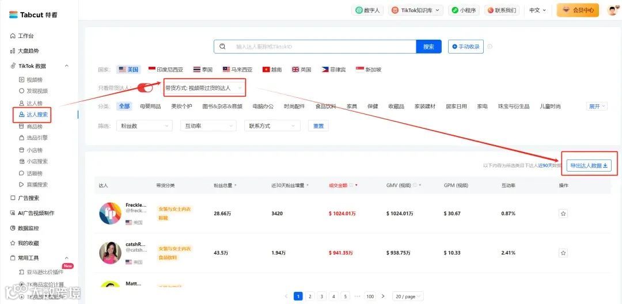Screen dimensions: 622x304
Task: Toggle 只看带货达人 switch
Action: [145, 88]
